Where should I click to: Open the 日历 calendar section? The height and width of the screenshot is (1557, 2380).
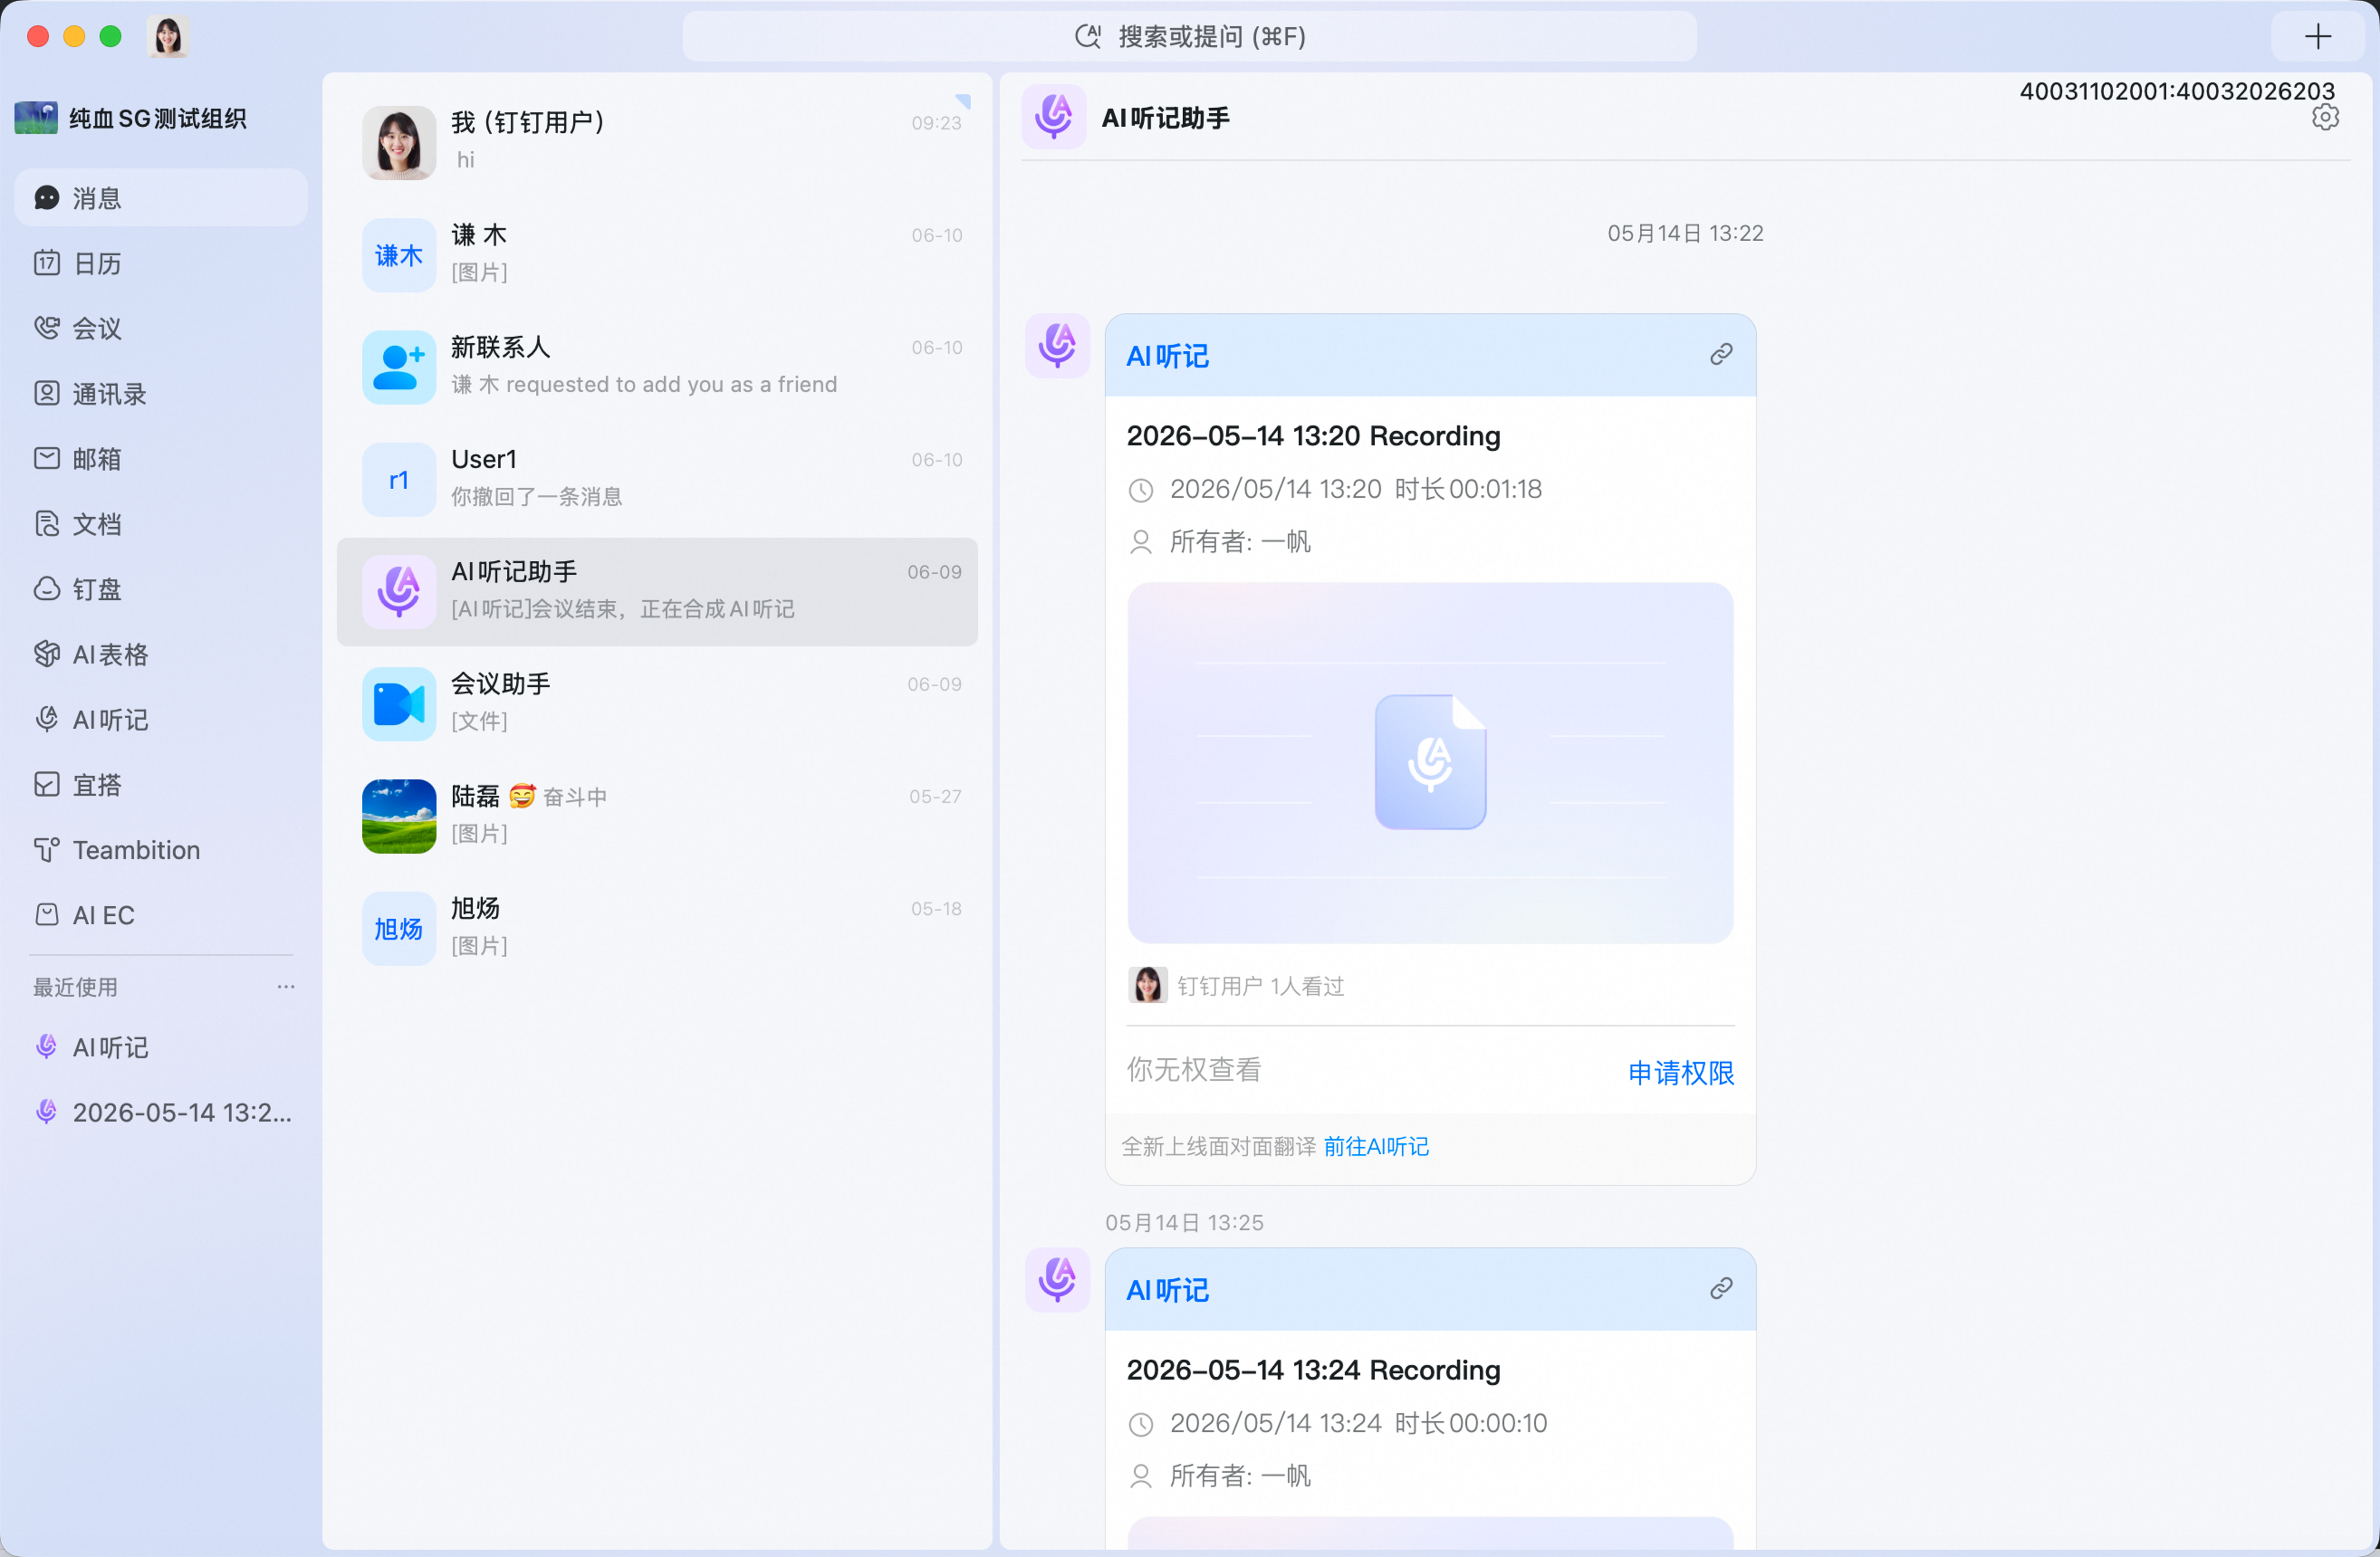tap(161, 263)
